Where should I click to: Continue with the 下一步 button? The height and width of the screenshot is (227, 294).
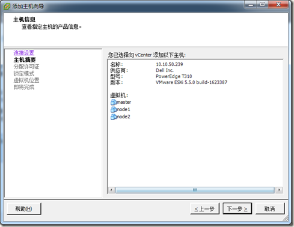[x=237, y=209]
